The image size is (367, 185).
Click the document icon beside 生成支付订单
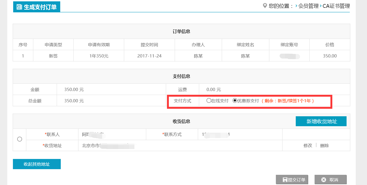19,7
